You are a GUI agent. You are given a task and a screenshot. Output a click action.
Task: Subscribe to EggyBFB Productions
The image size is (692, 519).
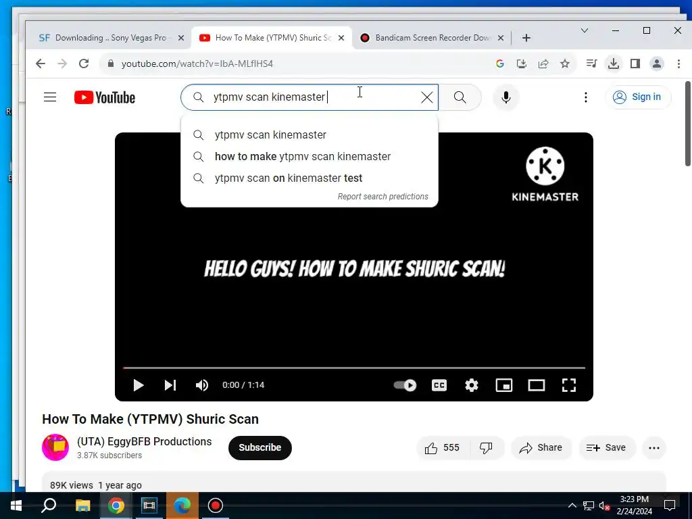[x=260, y=447]
